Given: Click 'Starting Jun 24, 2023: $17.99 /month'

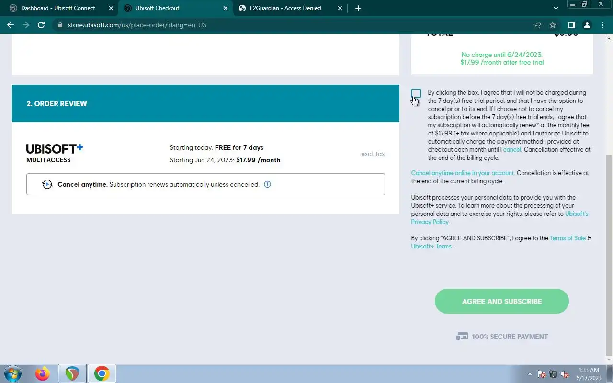Looking at the screenshot, I should pyautogui.click(x=225, y=160).
